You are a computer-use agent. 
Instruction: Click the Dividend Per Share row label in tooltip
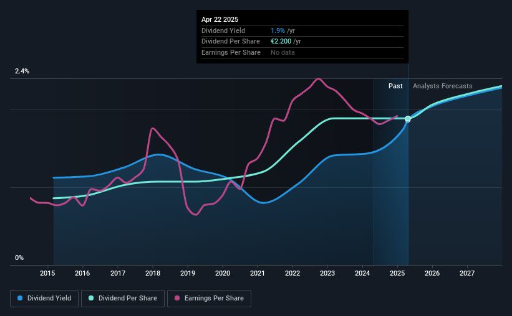231,42
